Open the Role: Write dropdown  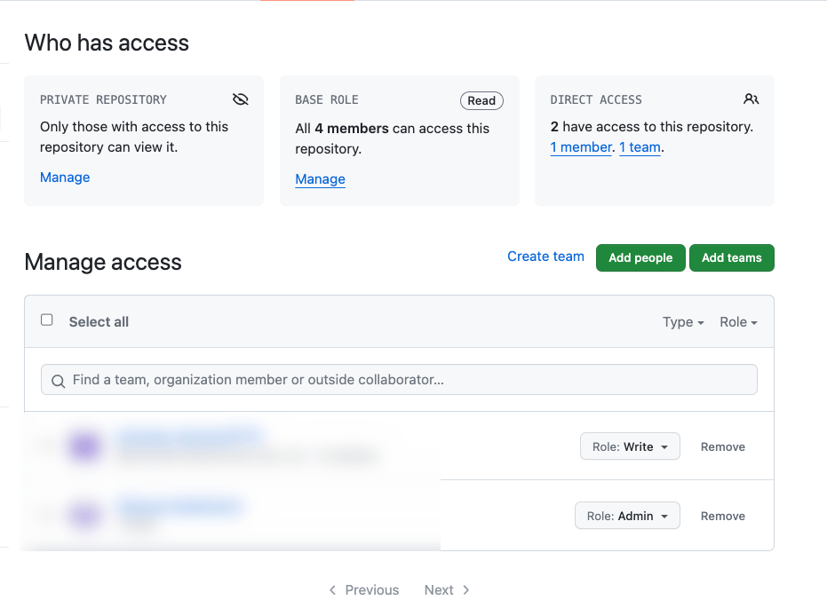pos(630,446)
